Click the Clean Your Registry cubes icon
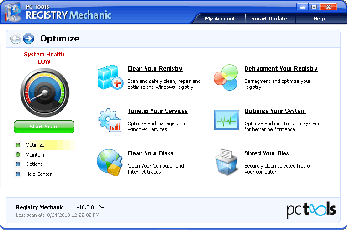 tap(110, 77)
